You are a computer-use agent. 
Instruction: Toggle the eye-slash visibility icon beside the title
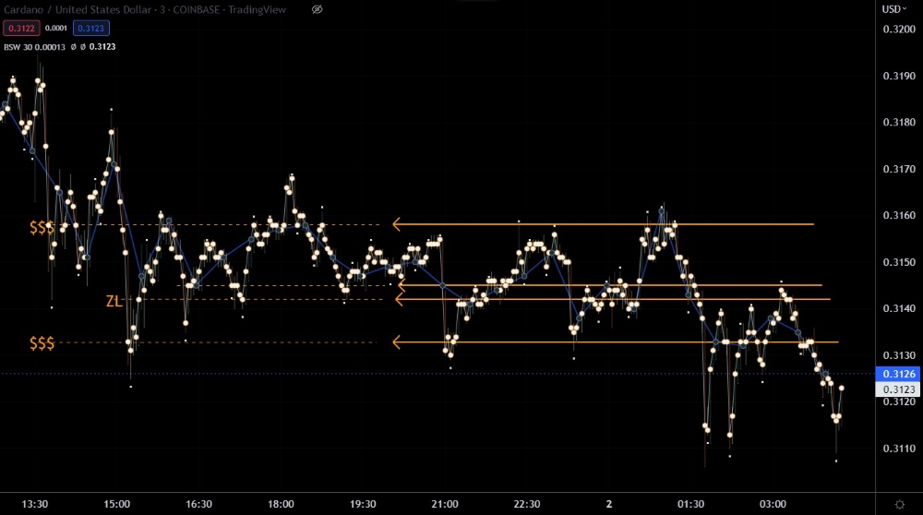click(317, 9)
